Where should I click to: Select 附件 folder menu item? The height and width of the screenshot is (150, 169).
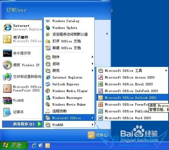point(69,57)
